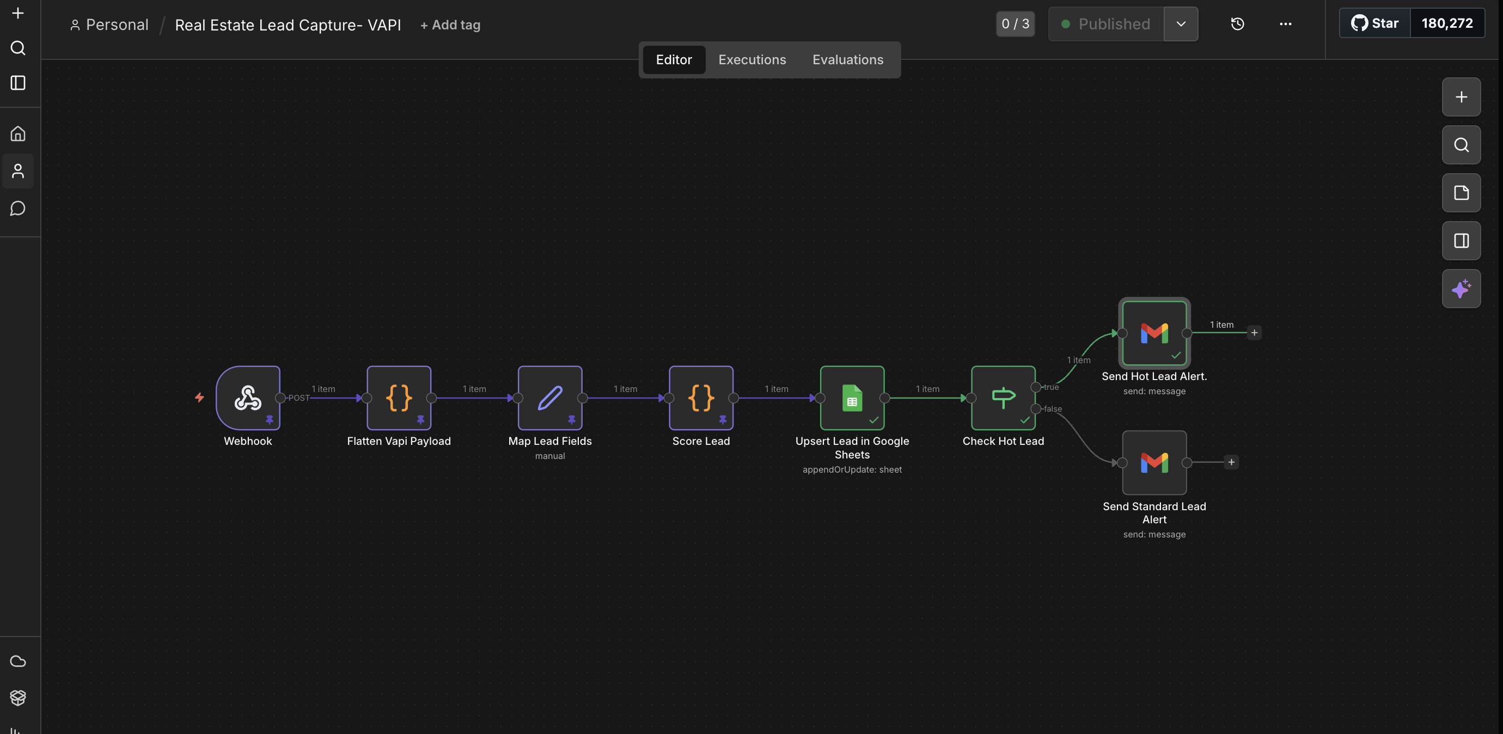Click the plus icon in left sidebar

tap(18, 13)
